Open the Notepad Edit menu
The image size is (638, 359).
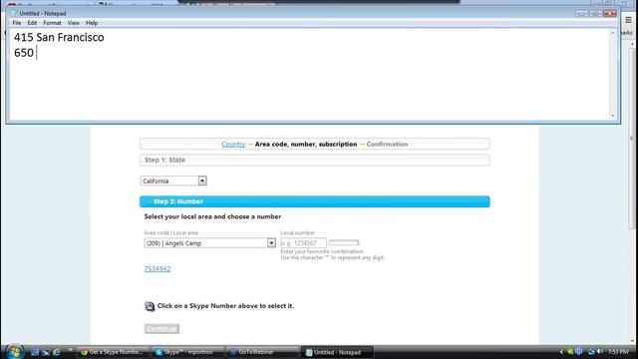click(32, 23)
